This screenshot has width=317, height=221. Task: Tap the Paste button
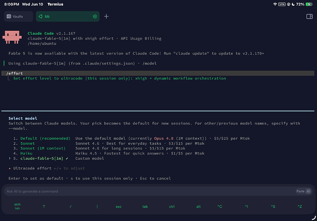[300, 191]
